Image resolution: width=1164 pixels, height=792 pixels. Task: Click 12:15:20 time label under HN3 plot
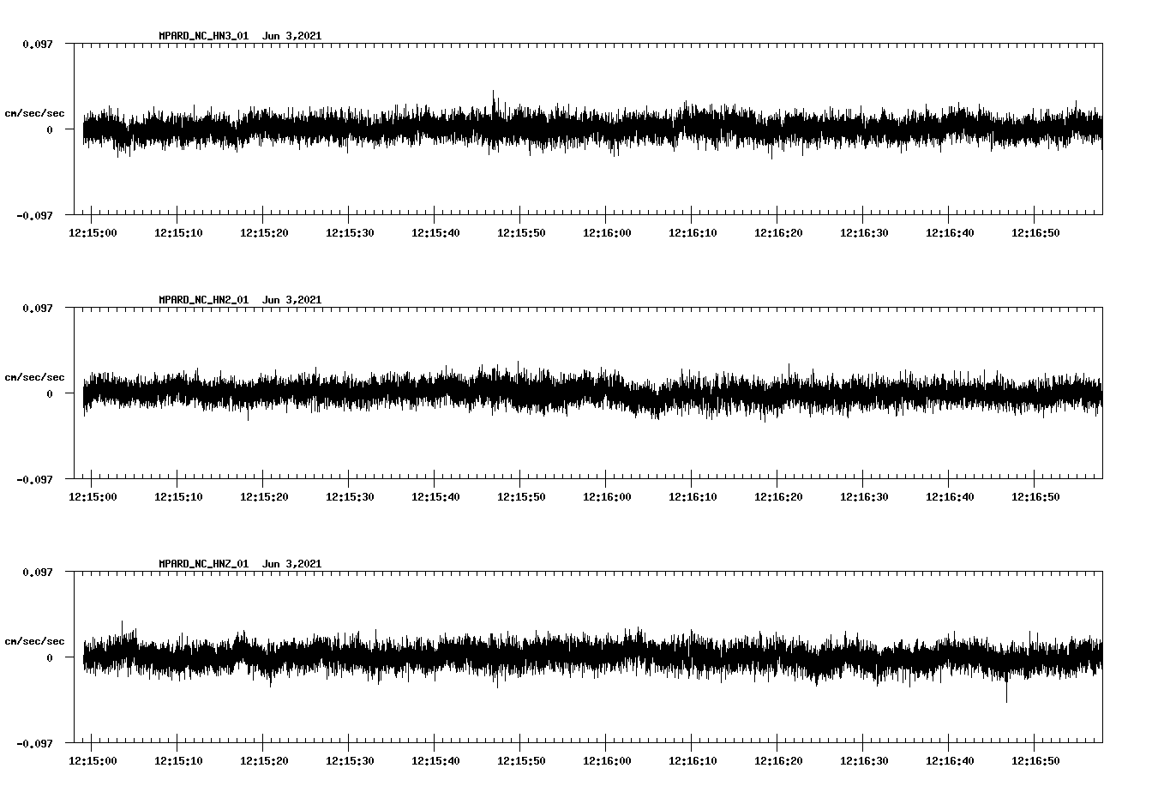(x=264, y=233)
